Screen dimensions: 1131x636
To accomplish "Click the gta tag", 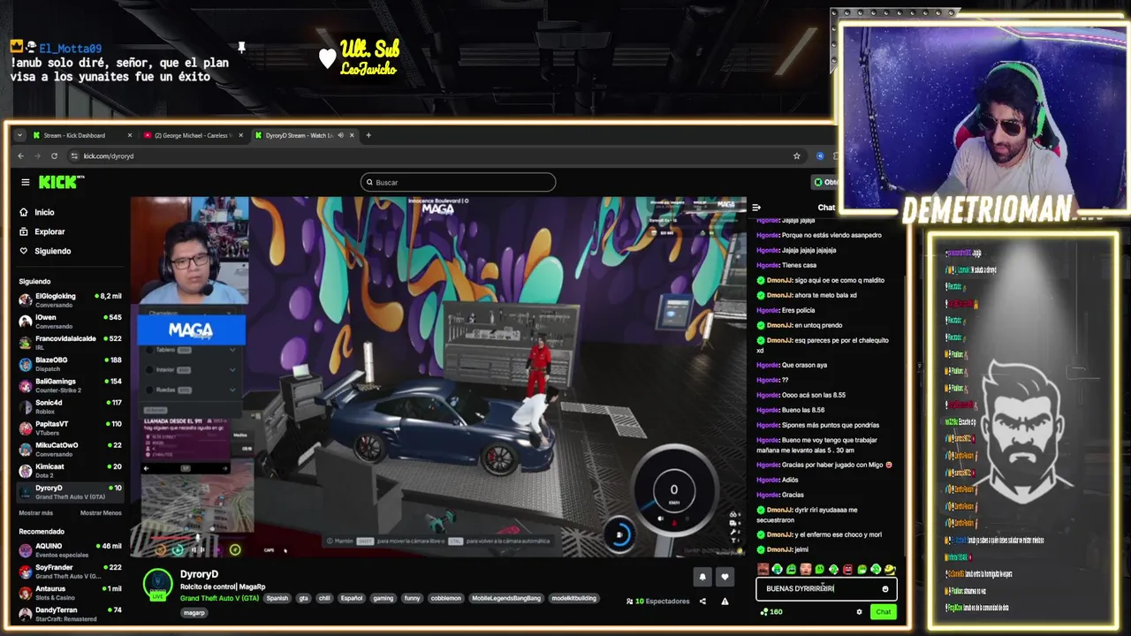I will pos(303,598).
